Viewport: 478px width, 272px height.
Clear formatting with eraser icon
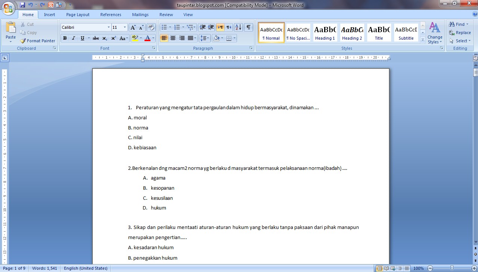click(x=151, y=27)
